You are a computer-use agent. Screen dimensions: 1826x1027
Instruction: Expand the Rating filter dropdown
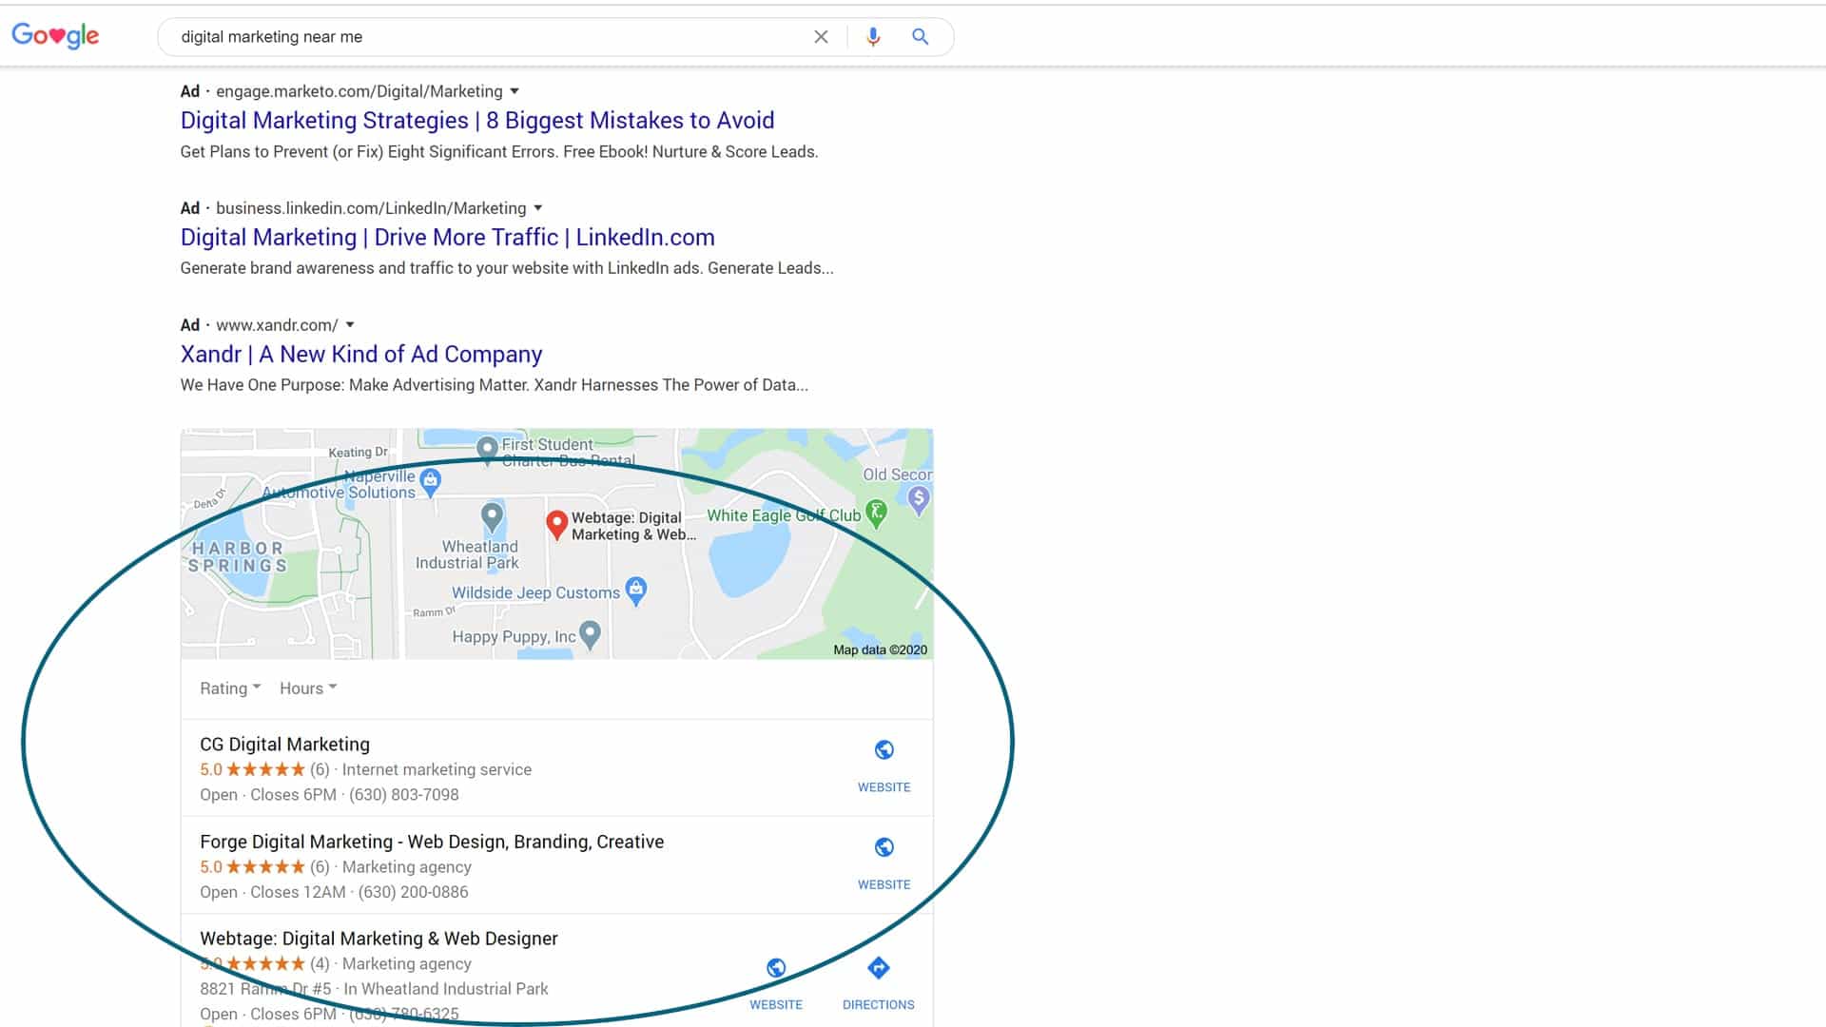230,688
